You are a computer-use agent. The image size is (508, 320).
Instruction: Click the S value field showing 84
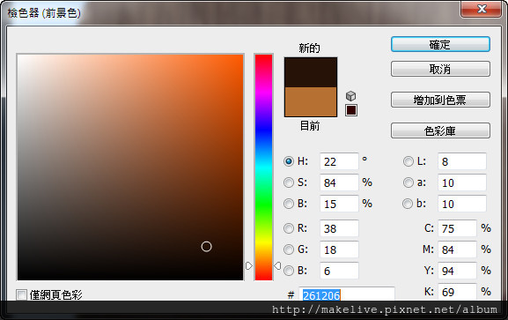pos(339,182)
